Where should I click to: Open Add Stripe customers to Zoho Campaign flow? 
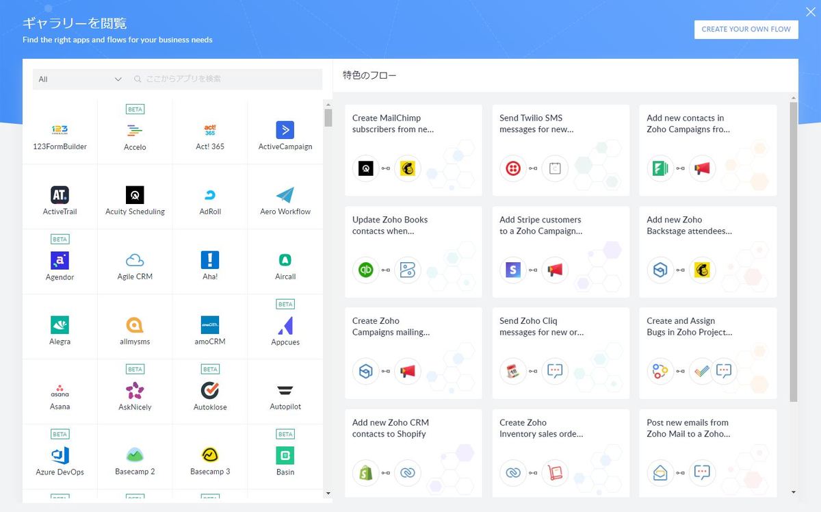[x=561, y=252]
